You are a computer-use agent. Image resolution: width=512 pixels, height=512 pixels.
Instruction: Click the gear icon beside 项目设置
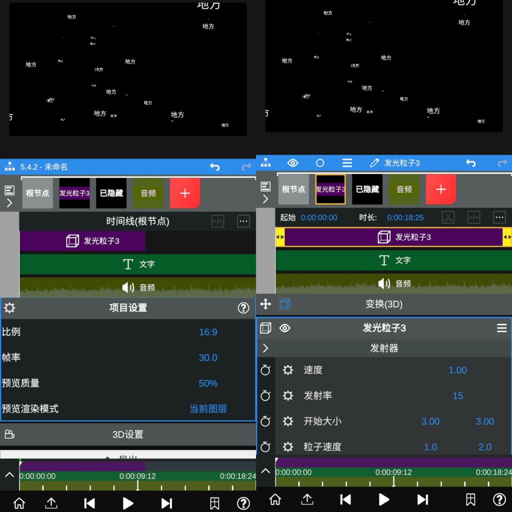9,307
